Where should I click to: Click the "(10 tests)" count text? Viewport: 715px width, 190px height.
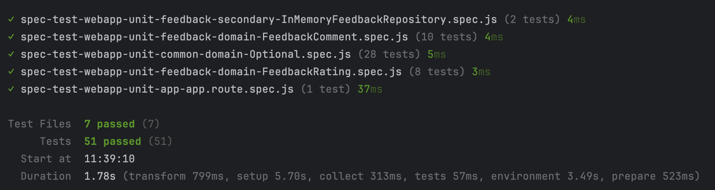(446, 37)
